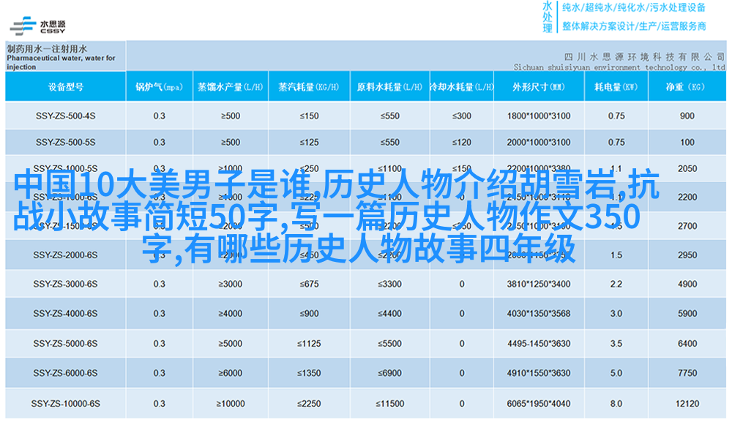
Task: Click the ≥6000 distilled water output cell
Action: pos(231,373)
